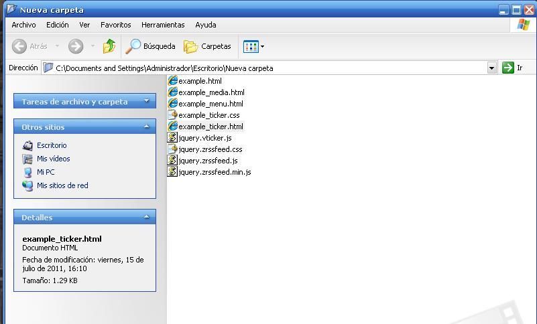
Task: Open the Archivo menu
Action: point(23,25)
